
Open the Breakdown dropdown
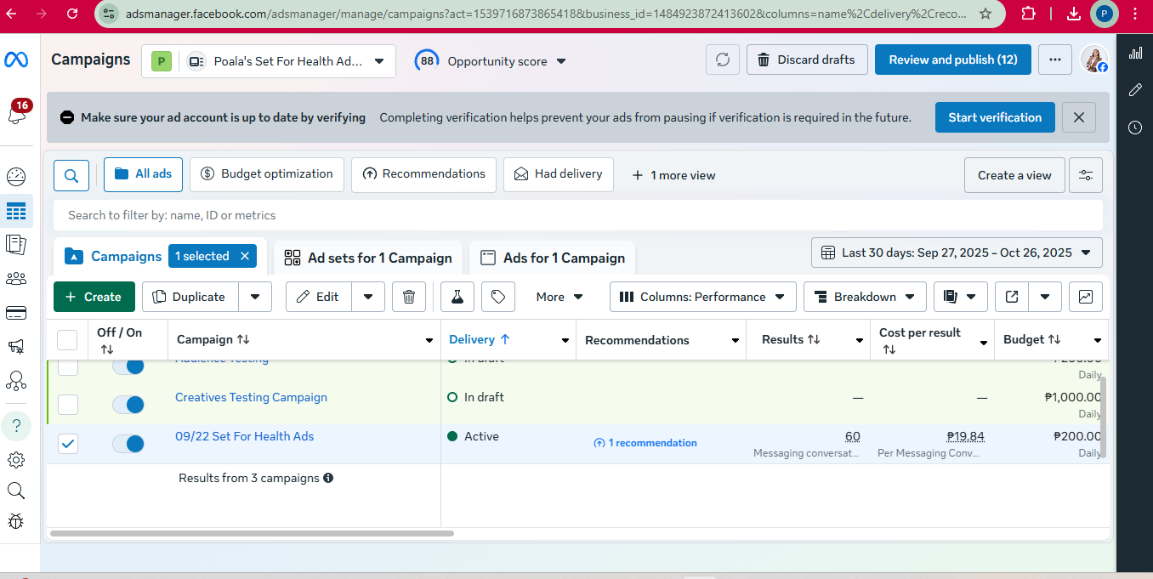864,297
